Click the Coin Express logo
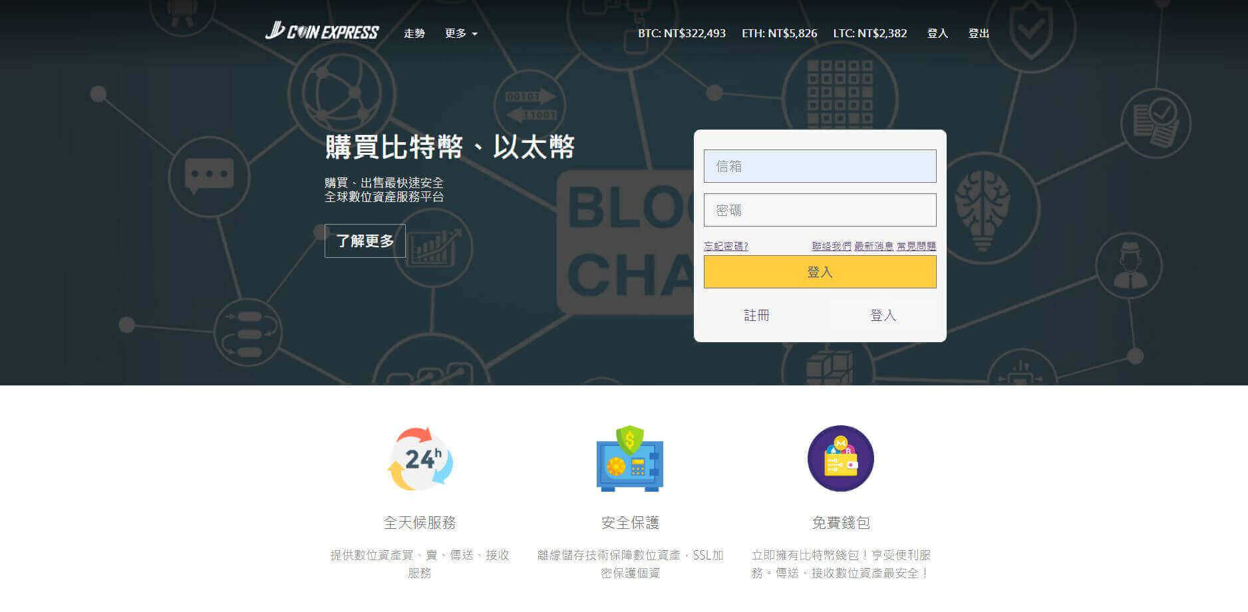1248x612 pixels. [322, 31]
